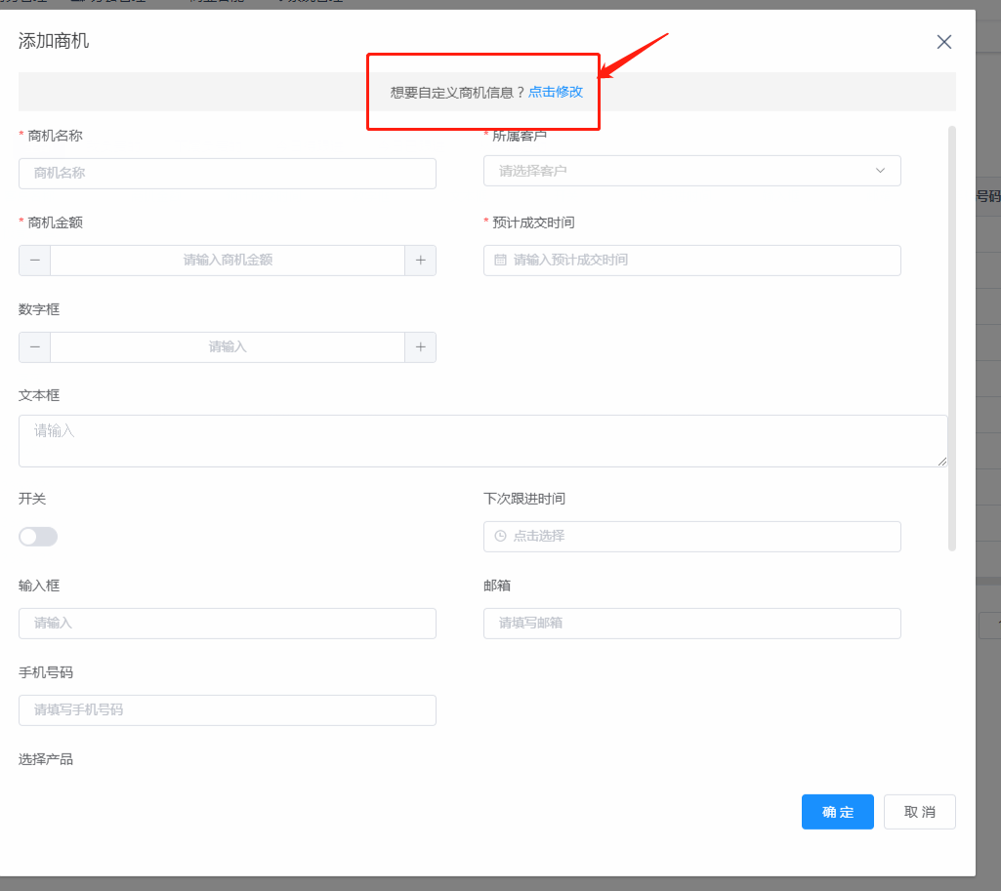This screenshot has height=891, width=1001.
Task: Click the 商机名称 input field
Action: tap(227, 173)
